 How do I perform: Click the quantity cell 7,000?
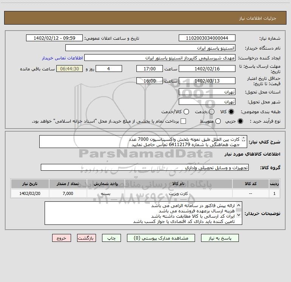click(x=68, y=193)
